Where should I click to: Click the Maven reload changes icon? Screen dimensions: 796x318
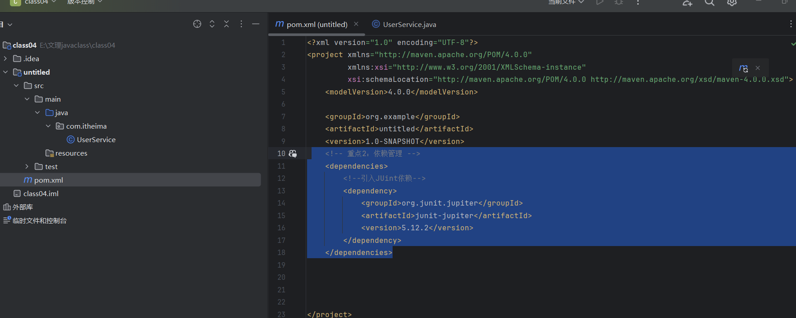coord(744,68)
